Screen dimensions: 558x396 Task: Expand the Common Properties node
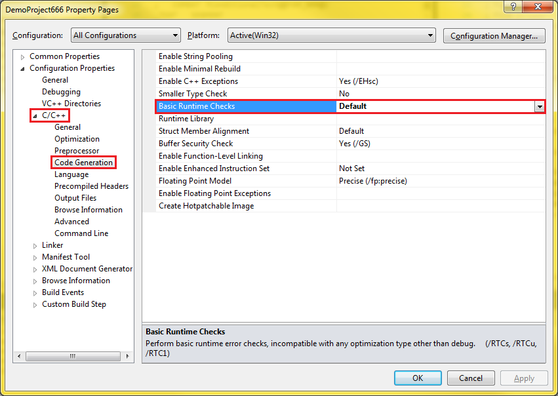click(x=23, y=57)
